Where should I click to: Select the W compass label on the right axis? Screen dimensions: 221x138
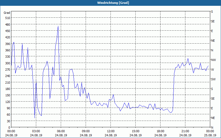tap(212, 70)
